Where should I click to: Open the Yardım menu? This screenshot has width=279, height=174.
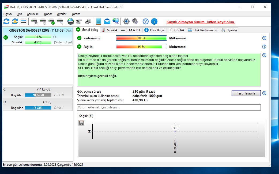click(x=76, y=14)
